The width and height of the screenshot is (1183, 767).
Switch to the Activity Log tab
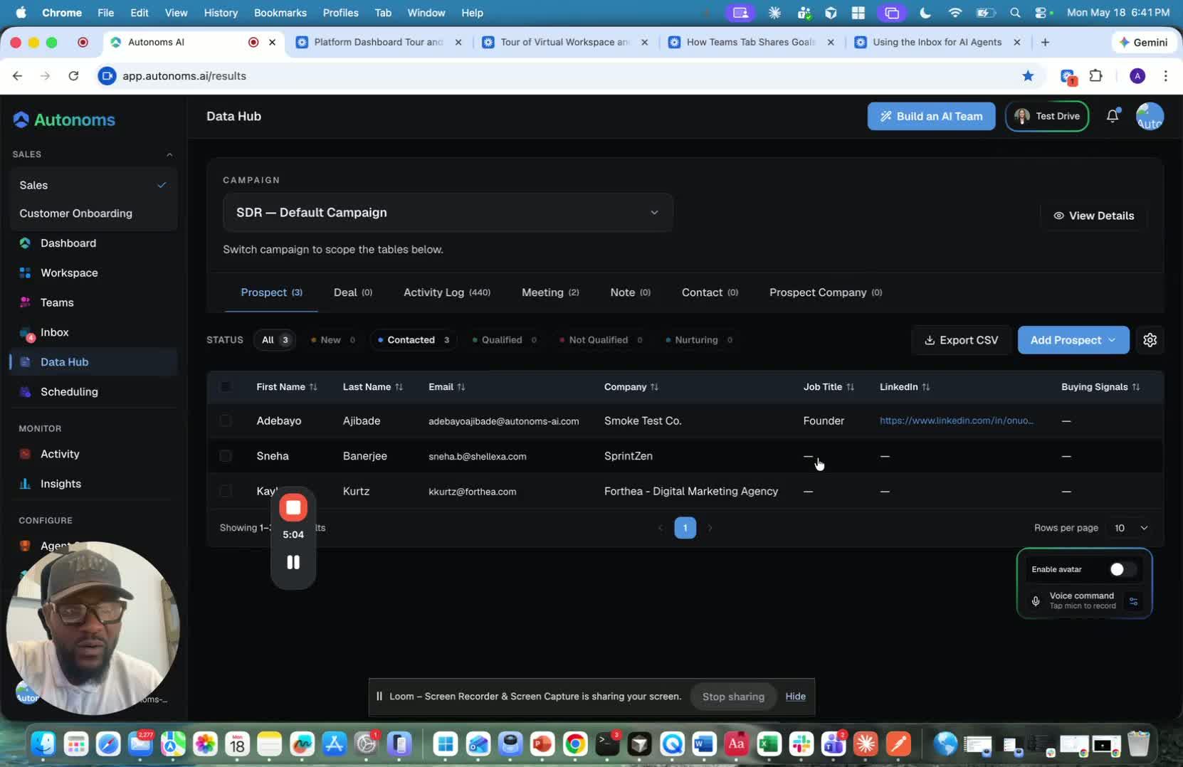(x=447, y=292)
